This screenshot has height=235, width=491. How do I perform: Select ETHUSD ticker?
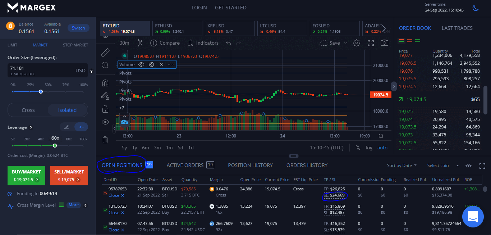click(177, 28)
